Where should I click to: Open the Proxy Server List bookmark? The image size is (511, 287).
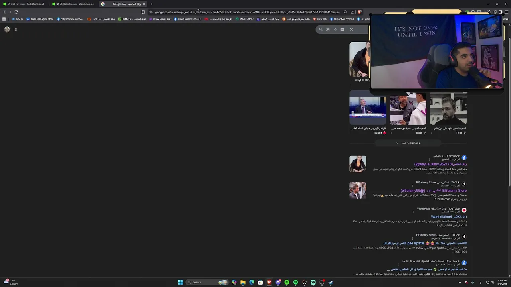pos(160,19)
